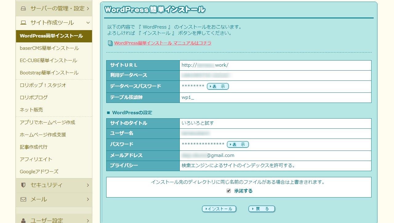The height and width of the screenshot is (223, 394).
Task: Open アプリでホームページ作成 menu item
Action: pos(54,122)
